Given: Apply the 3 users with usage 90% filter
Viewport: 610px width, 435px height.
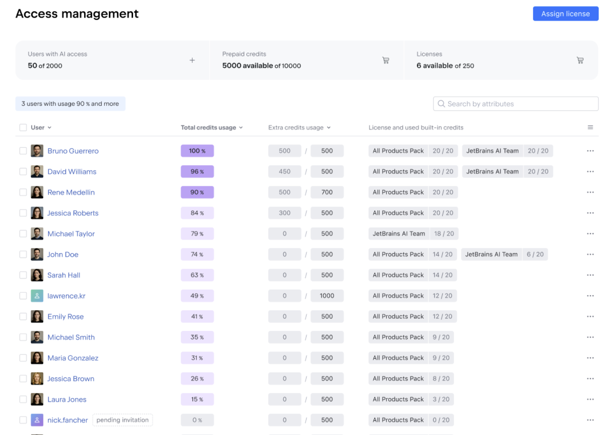Looking at the screenshot, I should (x=70, y=104).
